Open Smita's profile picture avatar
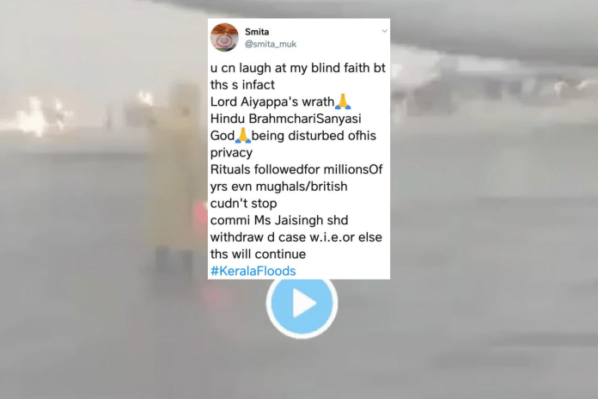This screenshot has height=399, width=598. [x=224, y=37]
